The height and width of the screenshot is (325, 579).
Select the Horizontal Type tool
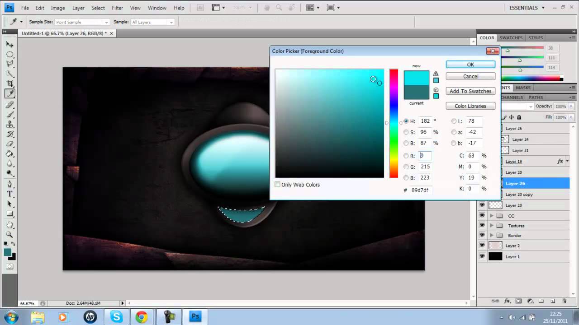9,194
